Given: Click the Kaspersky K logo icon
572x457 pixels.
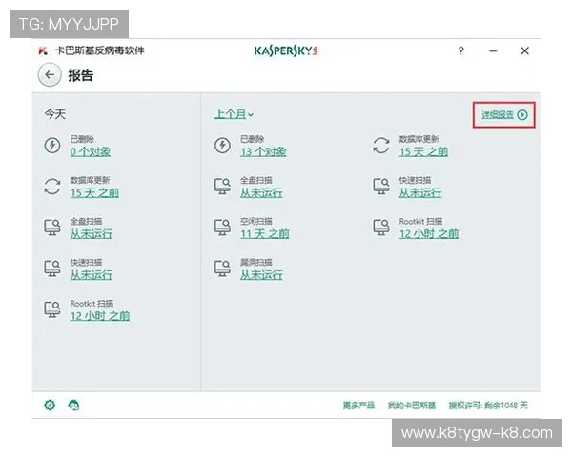Looking at the screenshot, I should [43, 50].
